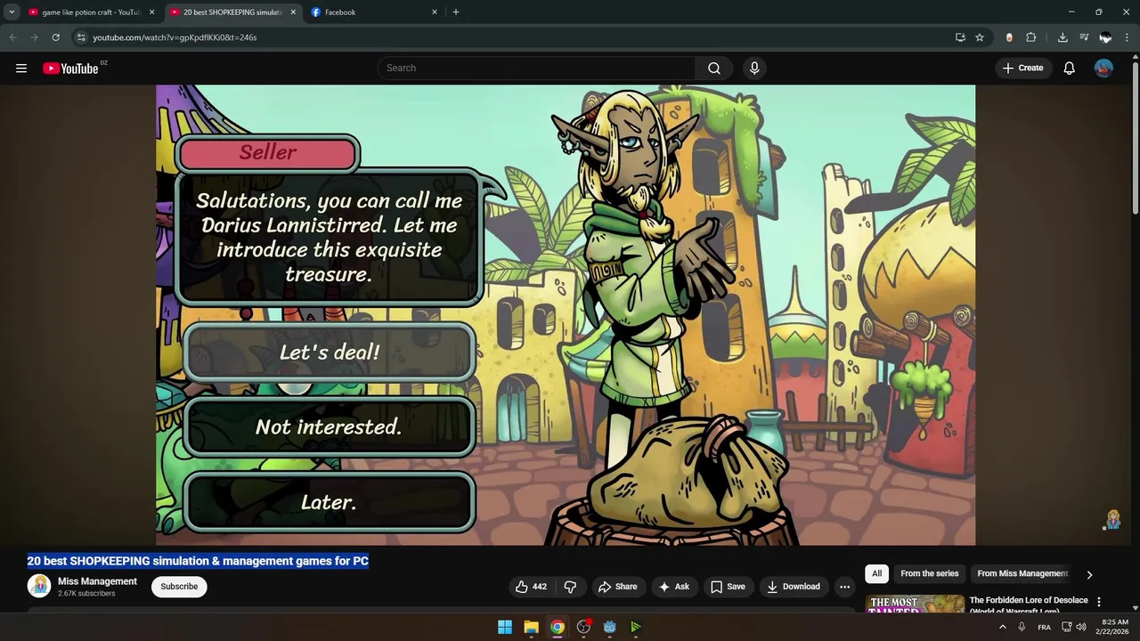Open the Chrome extensions puzzle icon
1140x641 pixels.
click(x=1031, y=37)
